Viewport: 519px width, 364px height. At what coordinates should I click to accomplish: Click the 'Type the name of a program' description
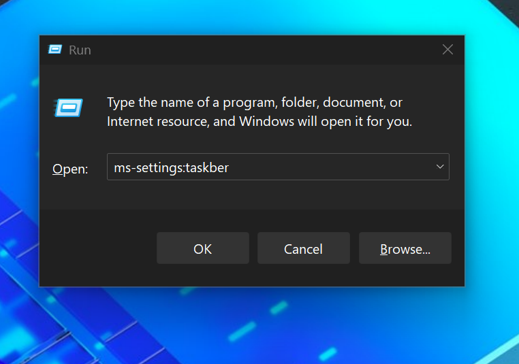coord(259,112)
